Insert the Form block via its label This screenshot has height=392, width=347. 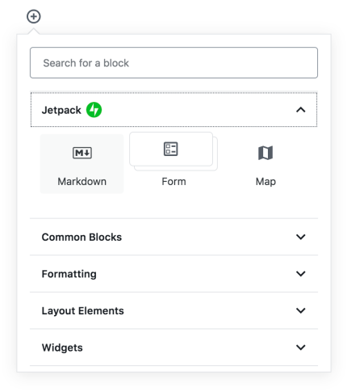coord(173,181)
